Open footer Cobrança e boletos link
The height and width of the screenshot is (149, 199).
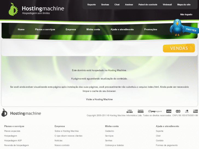tap(114, 145)
